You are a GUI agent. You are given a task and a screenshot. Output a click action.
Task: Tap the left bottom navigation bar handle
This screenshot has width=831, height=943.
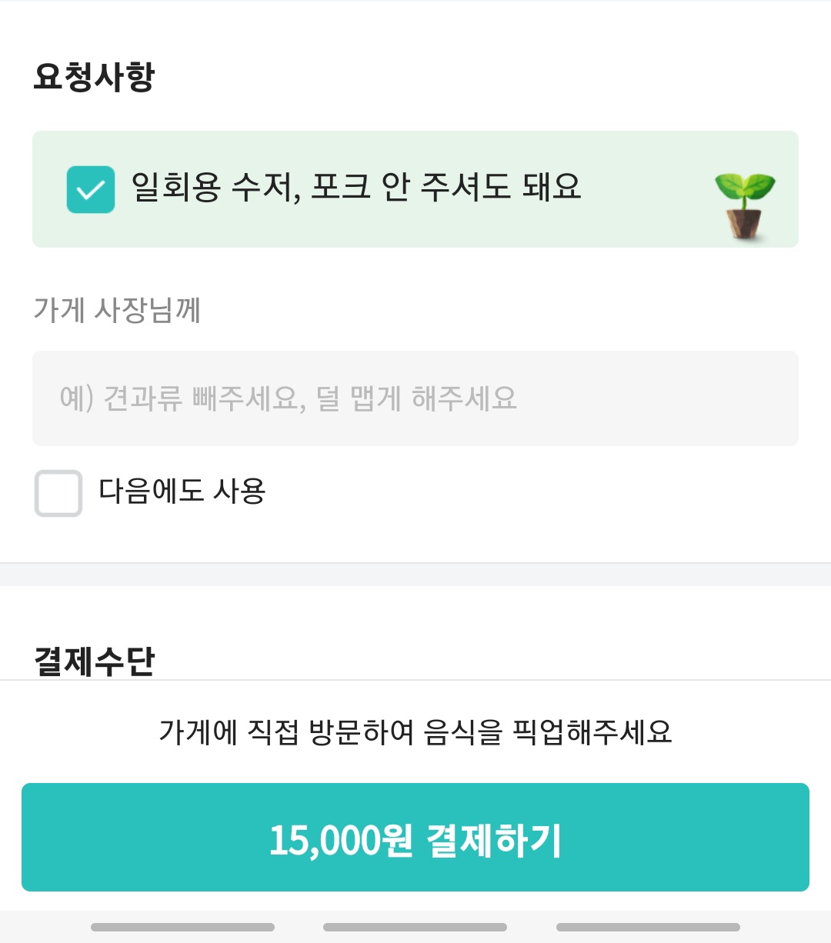[x=182, y=927]
